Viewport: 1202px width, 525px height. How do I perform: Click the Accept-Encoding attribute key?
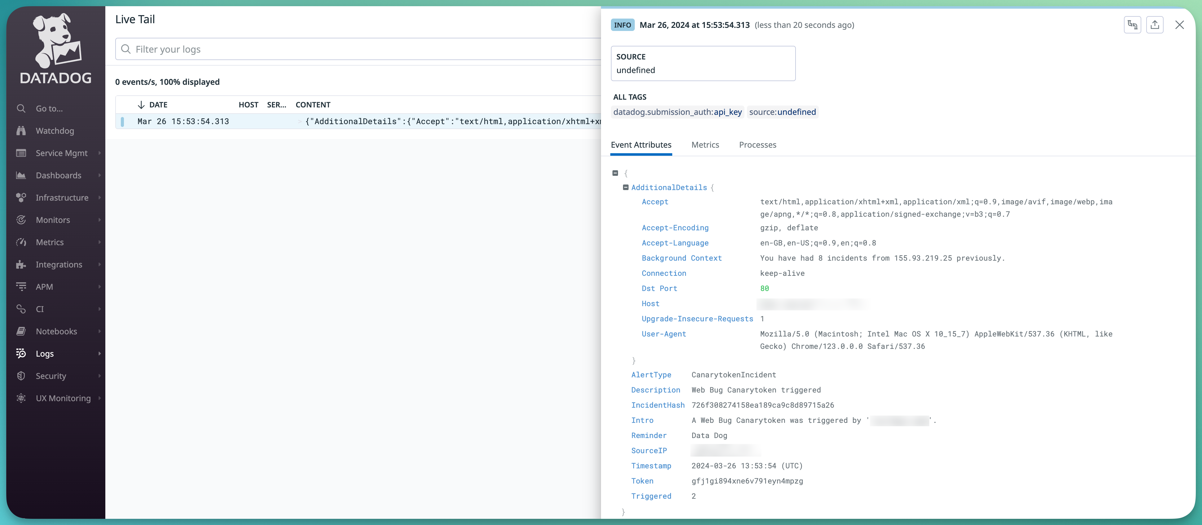(675, 228)
